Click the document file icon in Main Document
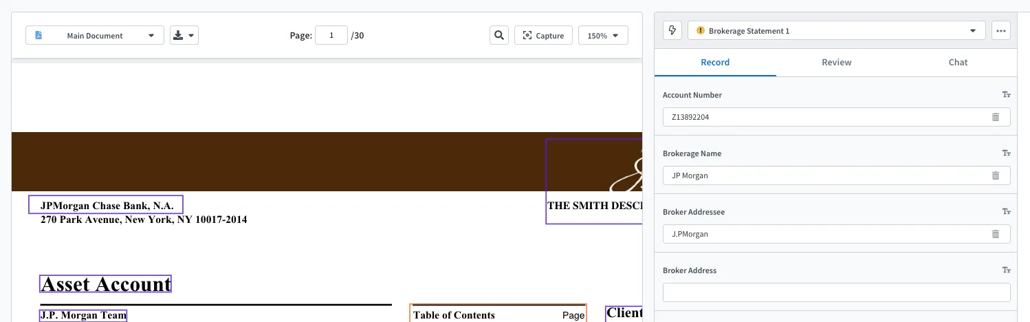This screenshot has width=1030, height=322. [x=39, y=35]
